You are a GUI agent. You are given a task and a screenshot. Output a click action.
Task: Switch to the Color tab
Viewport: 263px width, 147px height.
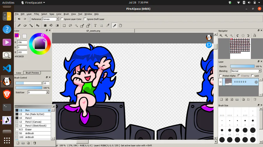(19, 73)
